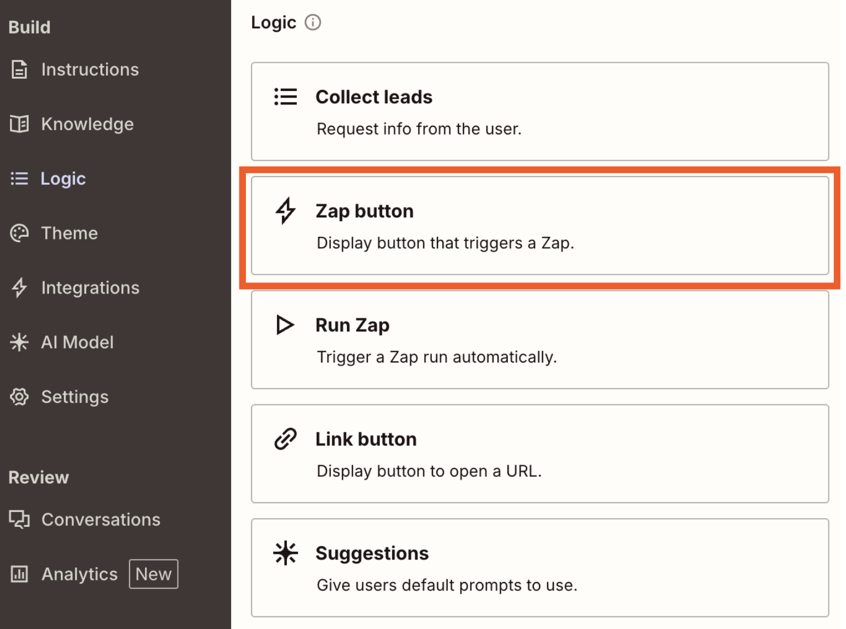Open the Instructions section
The image size is (846, 629).
coord(90,69)
